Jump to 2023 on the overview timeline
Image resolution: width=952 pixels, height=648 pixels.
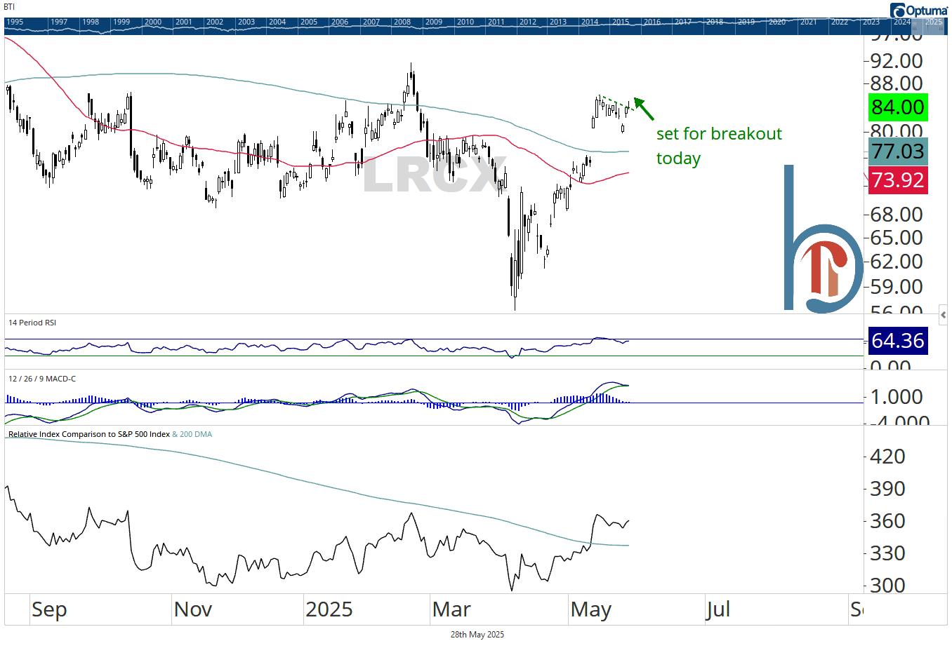tap(871, 22)
